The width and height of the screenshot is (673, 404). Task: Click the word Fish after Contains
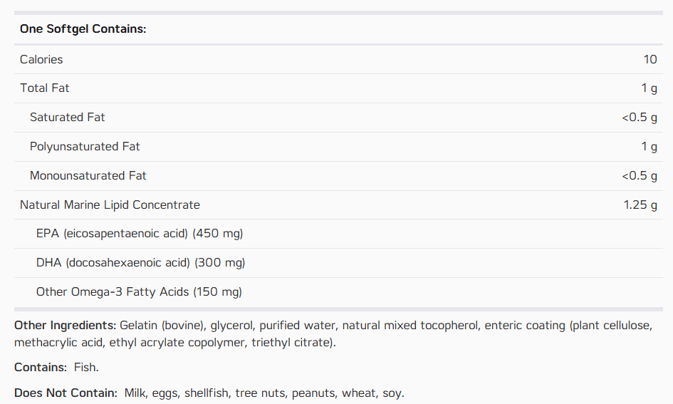point(86,368)
